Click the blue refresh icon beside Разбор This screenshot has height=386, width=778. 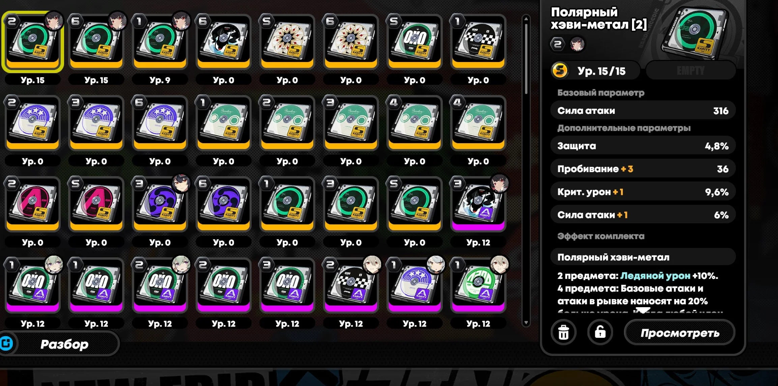coord(6,344)
